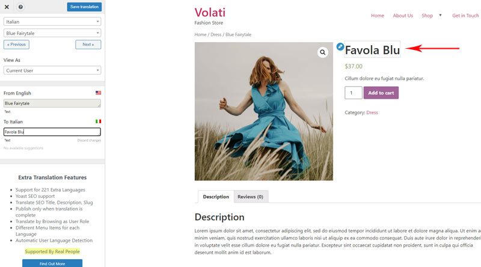Open the Dress category link

coord(372,112)
